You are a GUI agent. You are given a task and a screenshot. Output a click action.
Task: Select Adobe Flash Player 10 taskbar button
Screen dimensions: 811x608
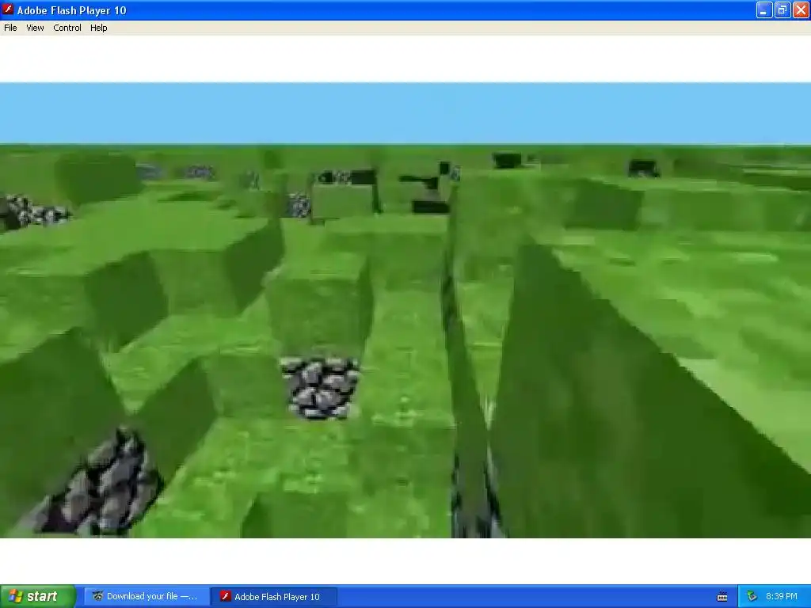click(x=274, y=596)
